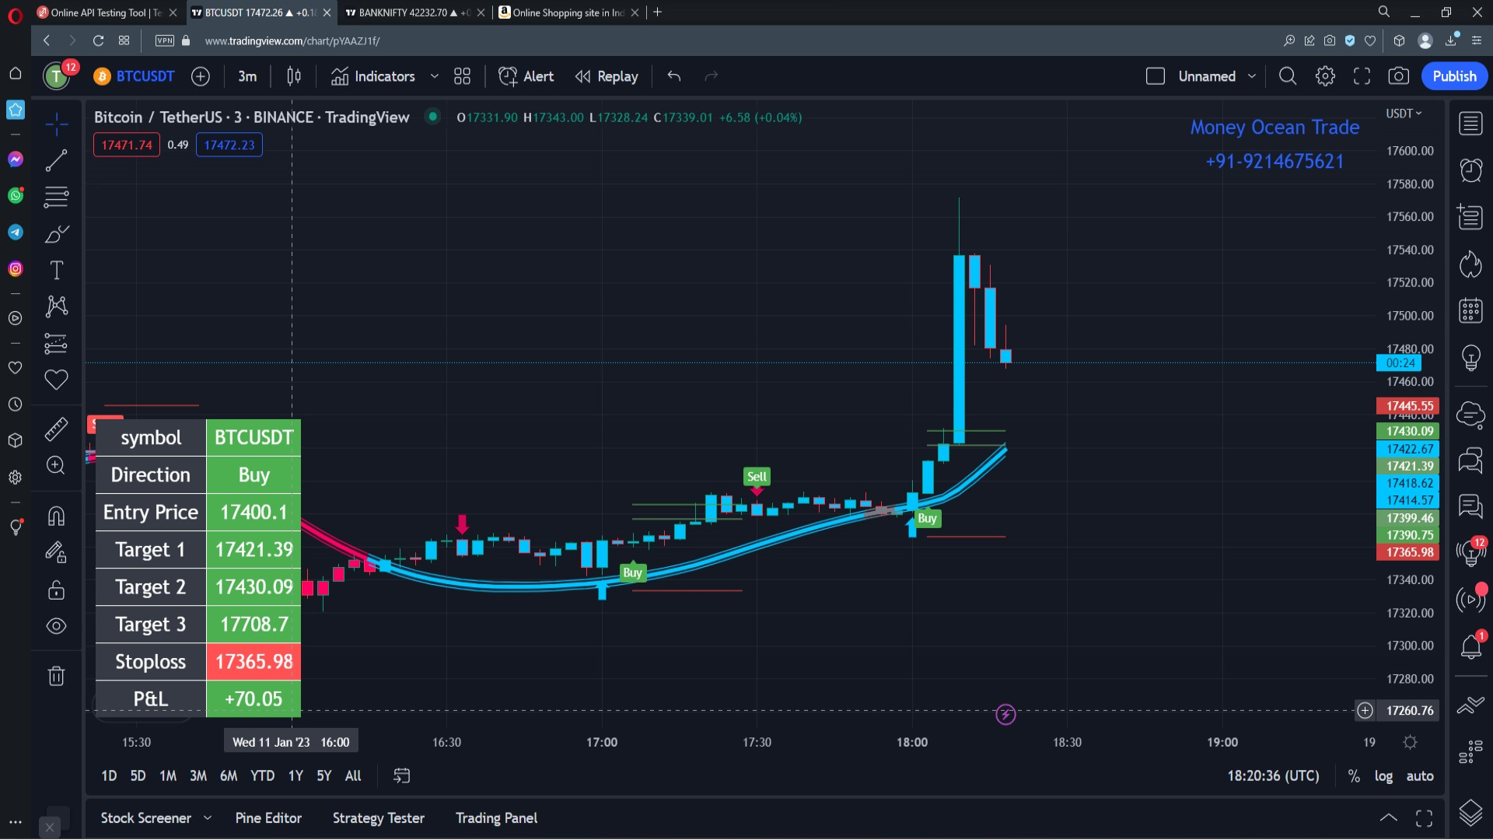This screenshot has width=1493, height=840.
Task: Open the Trading Panel tab
Action: point(496,818)
